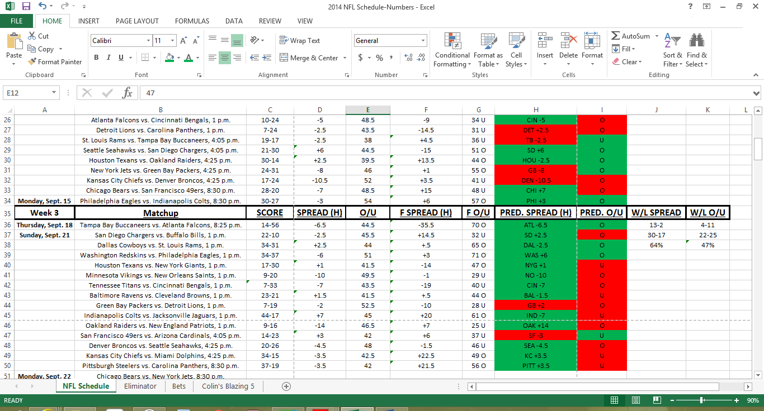The width and height of the screenshot is (764, 411).
Task: Open the PAGE LAYOUT ribbon tab
Action: pos(137,21)
